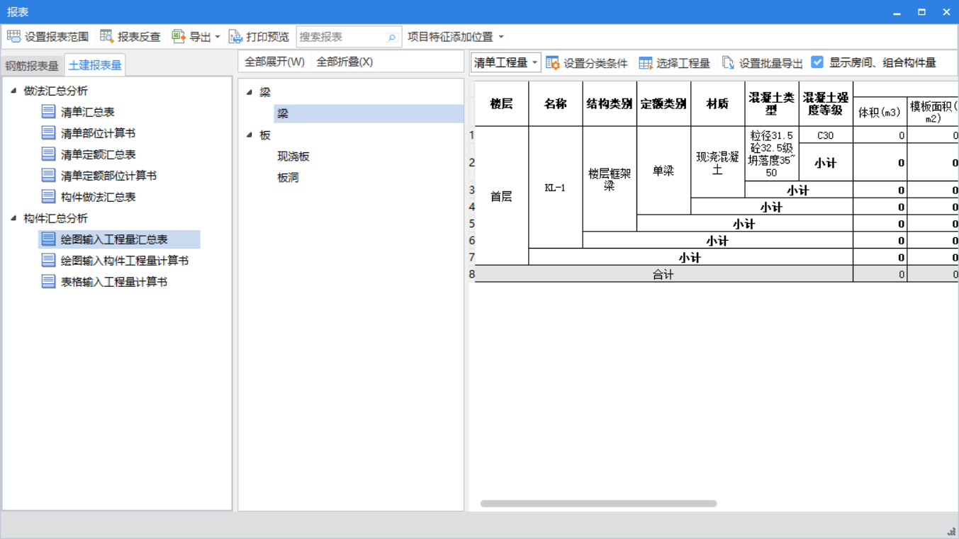Click the 打印预览 label
Image resolution: width=959 pixels, height=539 pixels.
268,37
